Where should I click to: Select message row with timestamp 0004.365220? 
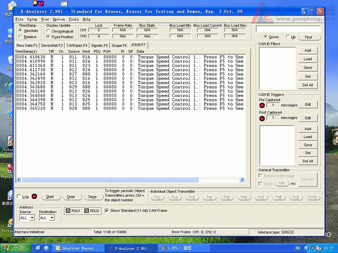tap(130, 108)
